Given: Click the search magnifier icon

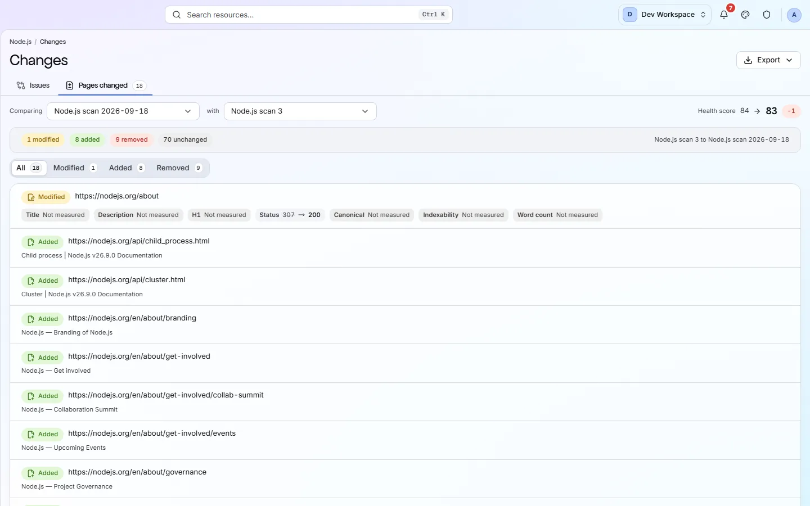Looking at the screenshot, I should tap(177, 15).
